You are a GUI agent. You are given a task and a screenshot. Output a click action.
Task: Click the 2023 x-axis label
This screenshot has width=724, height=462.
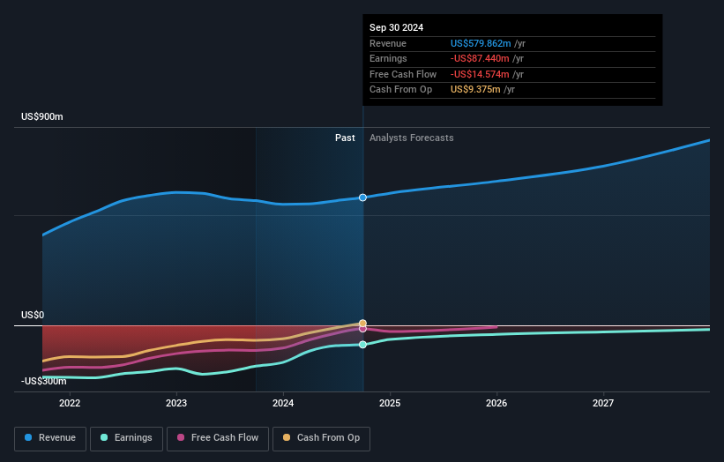176,404
